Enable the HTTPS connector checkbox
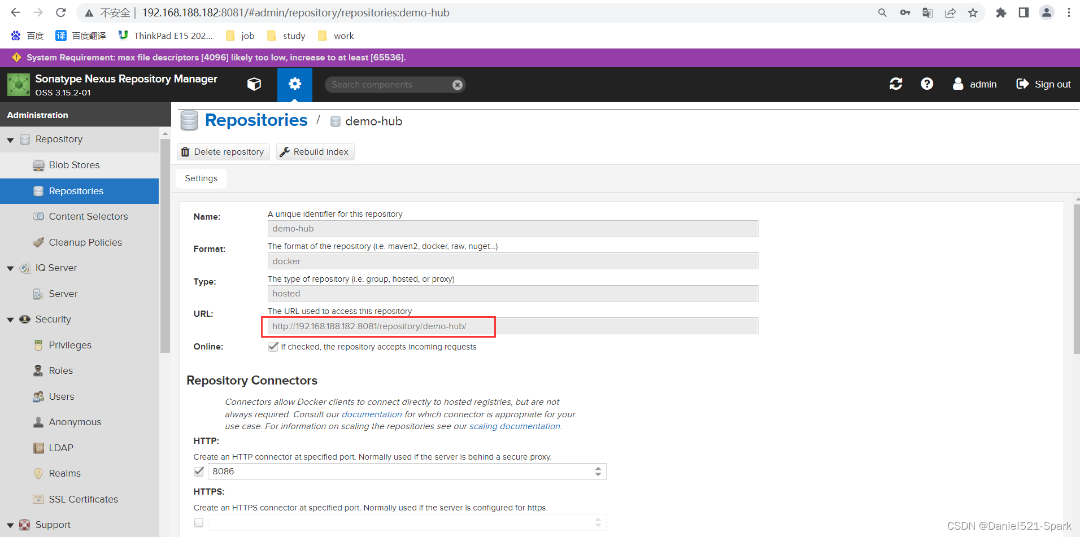1080x537 pixels. [x=199, y=523]
